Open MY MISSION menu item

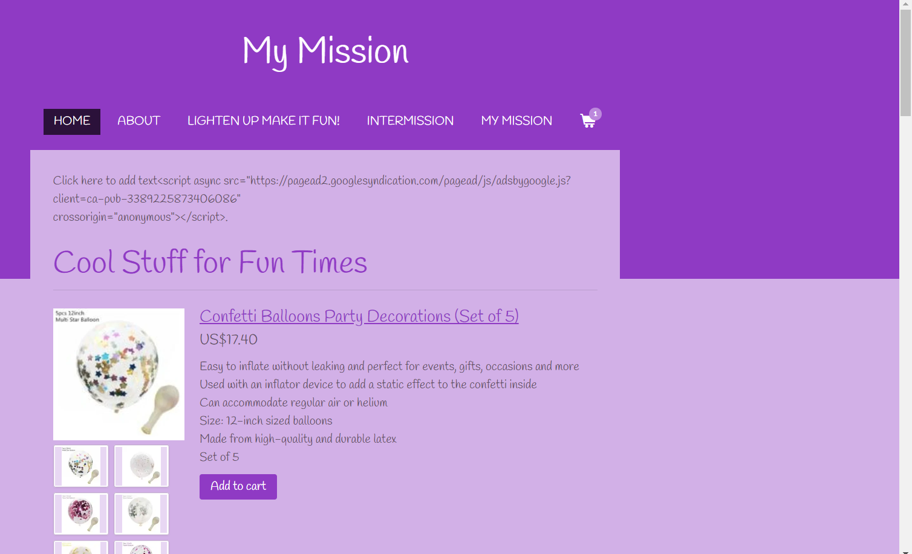tap(516, 121)
